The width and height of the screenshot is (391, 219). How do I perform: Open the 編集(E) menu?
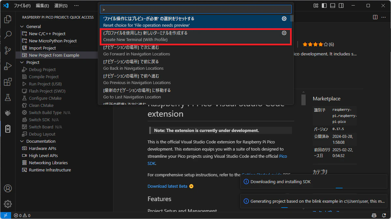pyautogui.click(x=42, y=6)
